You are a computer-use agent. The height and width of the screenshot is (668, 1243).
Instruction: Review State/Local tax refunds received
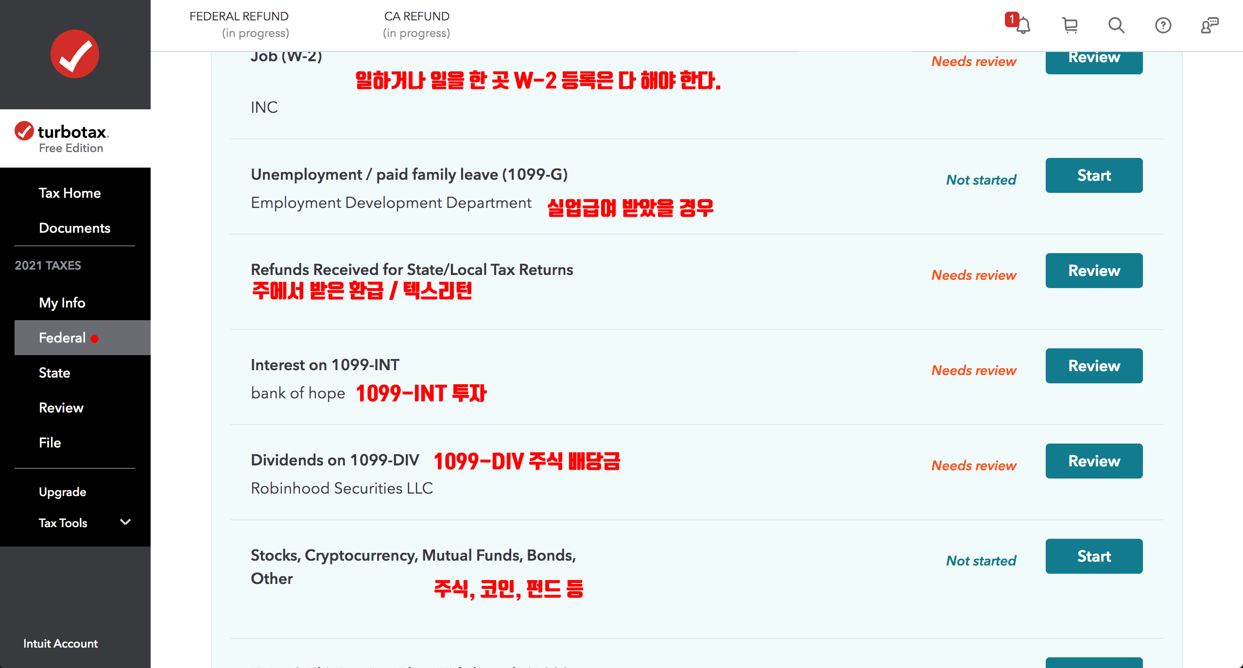coord(1094,271)
